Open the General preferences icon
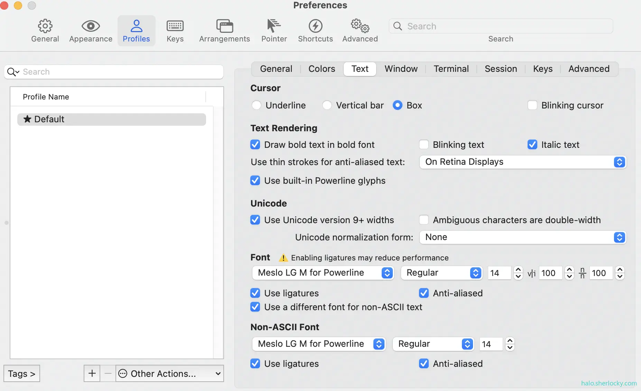Screen dimensions: 641x391 pos(45,30)
